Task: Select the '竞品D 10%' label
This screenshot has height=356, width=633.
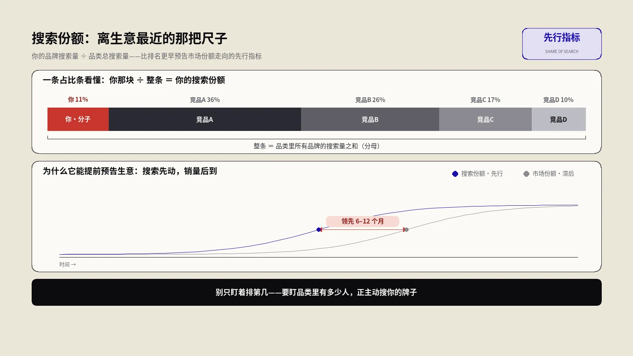Action: click(558, 100)
